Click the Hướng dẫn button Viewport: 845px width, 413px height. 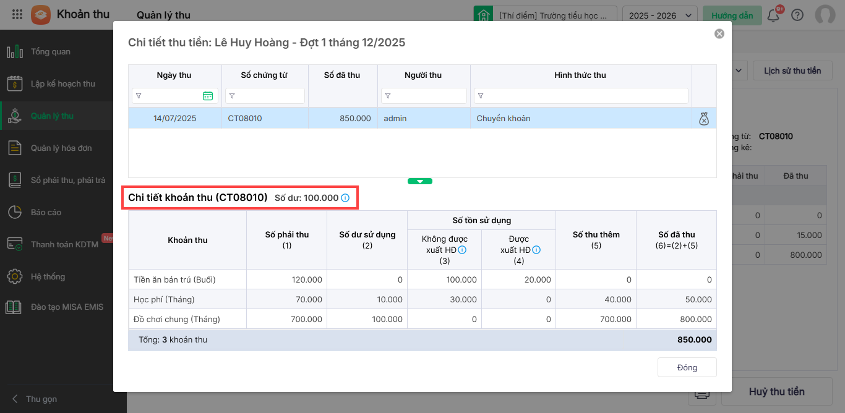pyautogui.click(x=732, y=15)
